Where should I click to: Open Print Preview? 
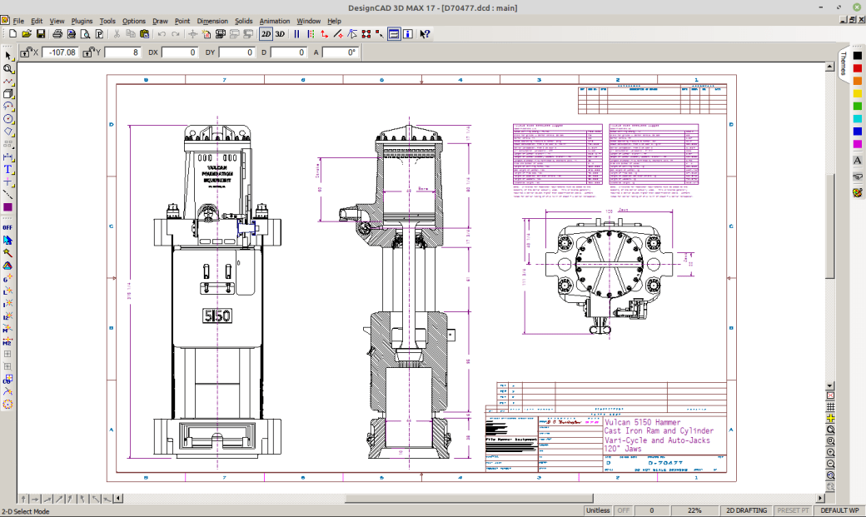pos(86,33)
